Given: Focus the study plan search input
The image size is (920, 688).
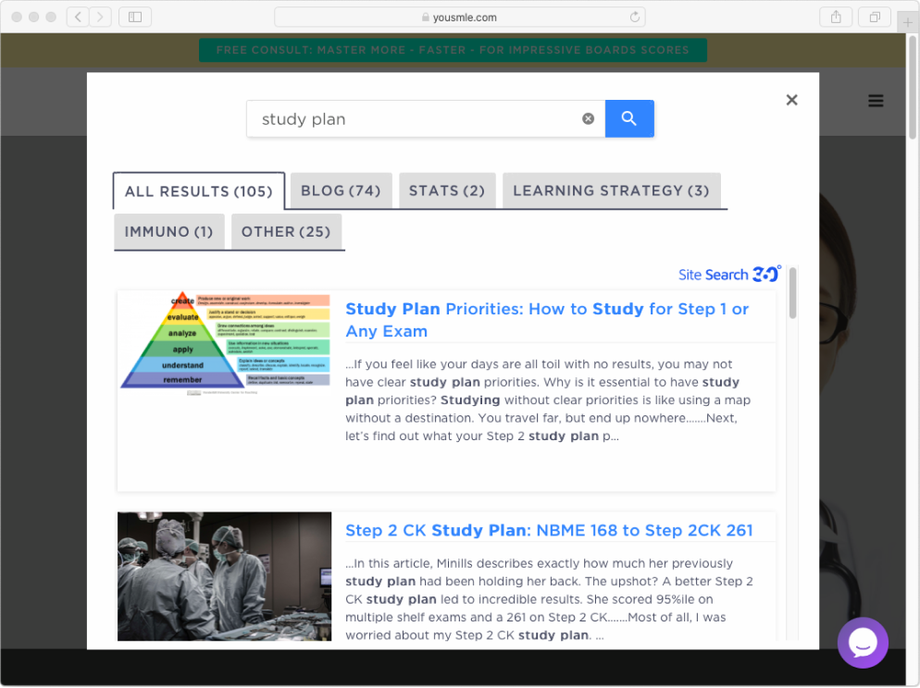Looking at the screenshot, I should [416, 118].
